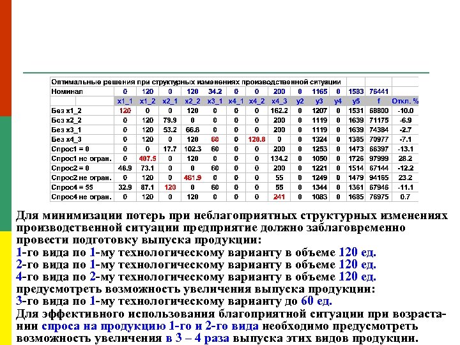Click the cell with value 162.2
This screenshot has height=345, width=460.
(x=279, y=111)
